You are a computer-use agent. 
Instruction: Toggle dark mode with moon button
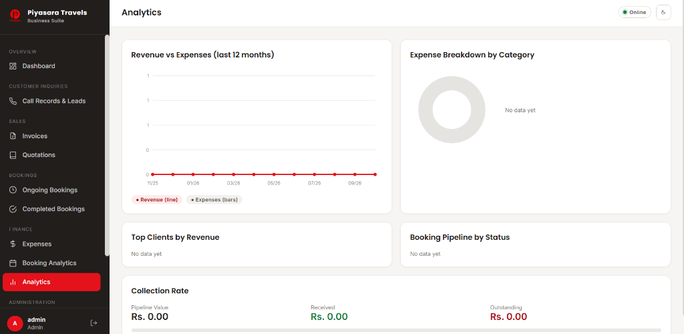coord(663,12)
